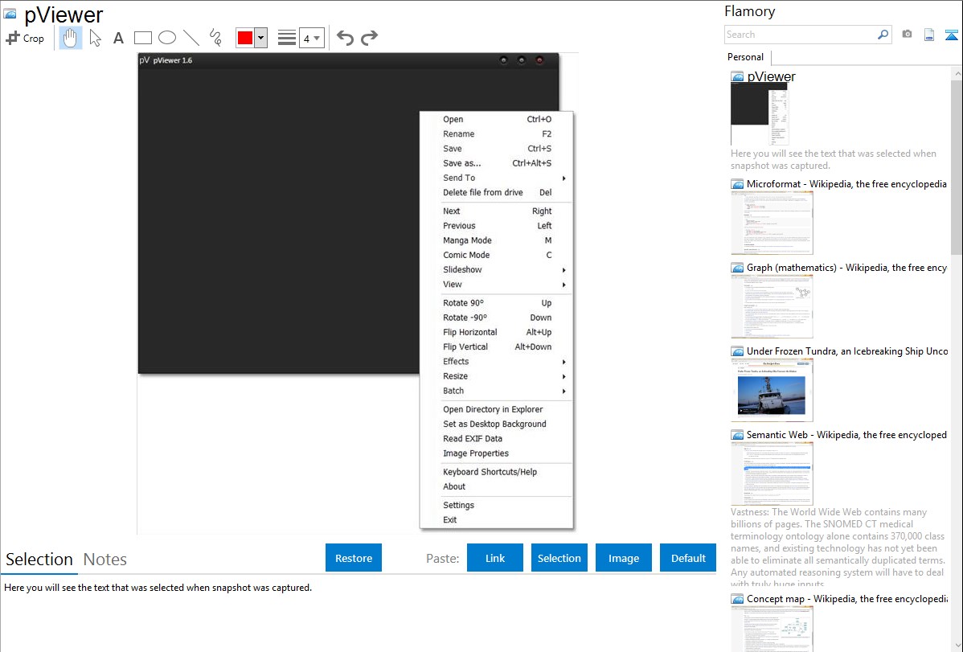
Task: Choose Image Properties in the menu
Action: pyautogui.click(x=496, y=453)
